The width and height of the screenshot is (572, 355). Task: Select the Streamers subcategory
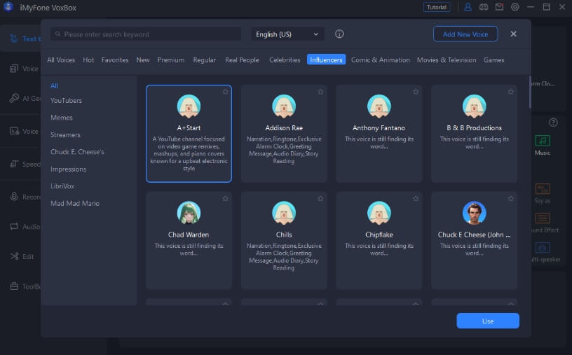[x=65, y=134]
